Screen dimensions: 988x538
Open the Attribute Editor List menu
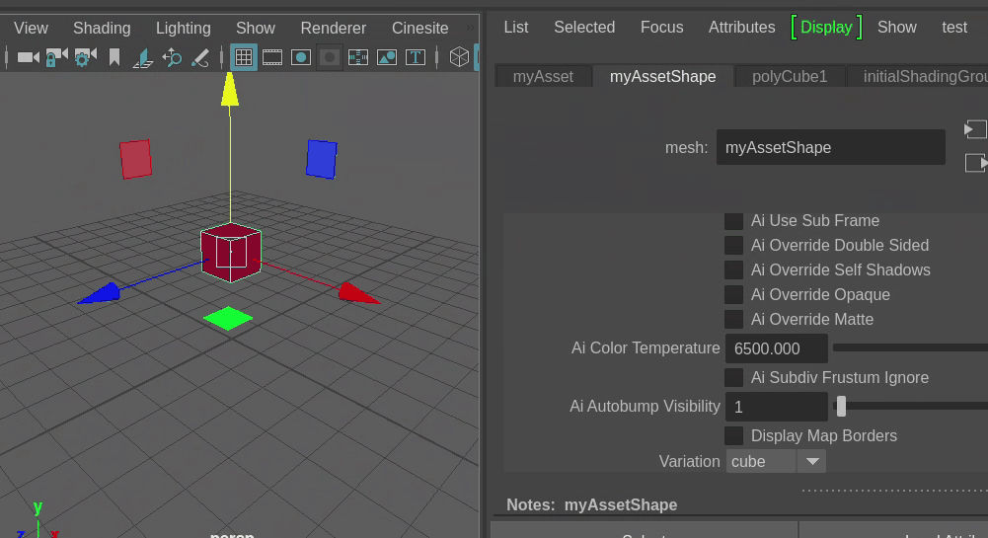[x=516, y=27]
